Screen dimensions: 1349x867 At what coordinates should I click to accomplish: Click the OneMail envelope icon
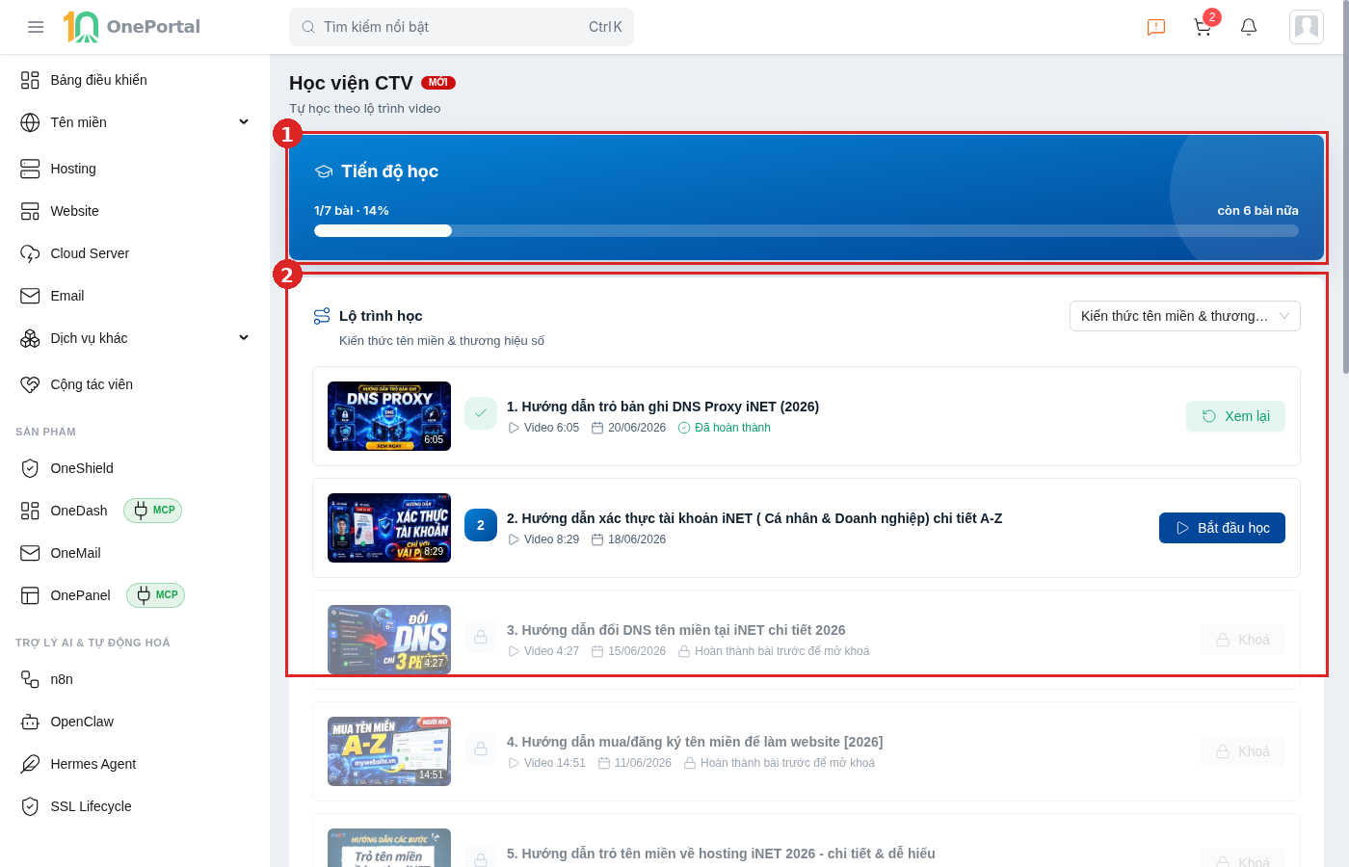(30, 553)
